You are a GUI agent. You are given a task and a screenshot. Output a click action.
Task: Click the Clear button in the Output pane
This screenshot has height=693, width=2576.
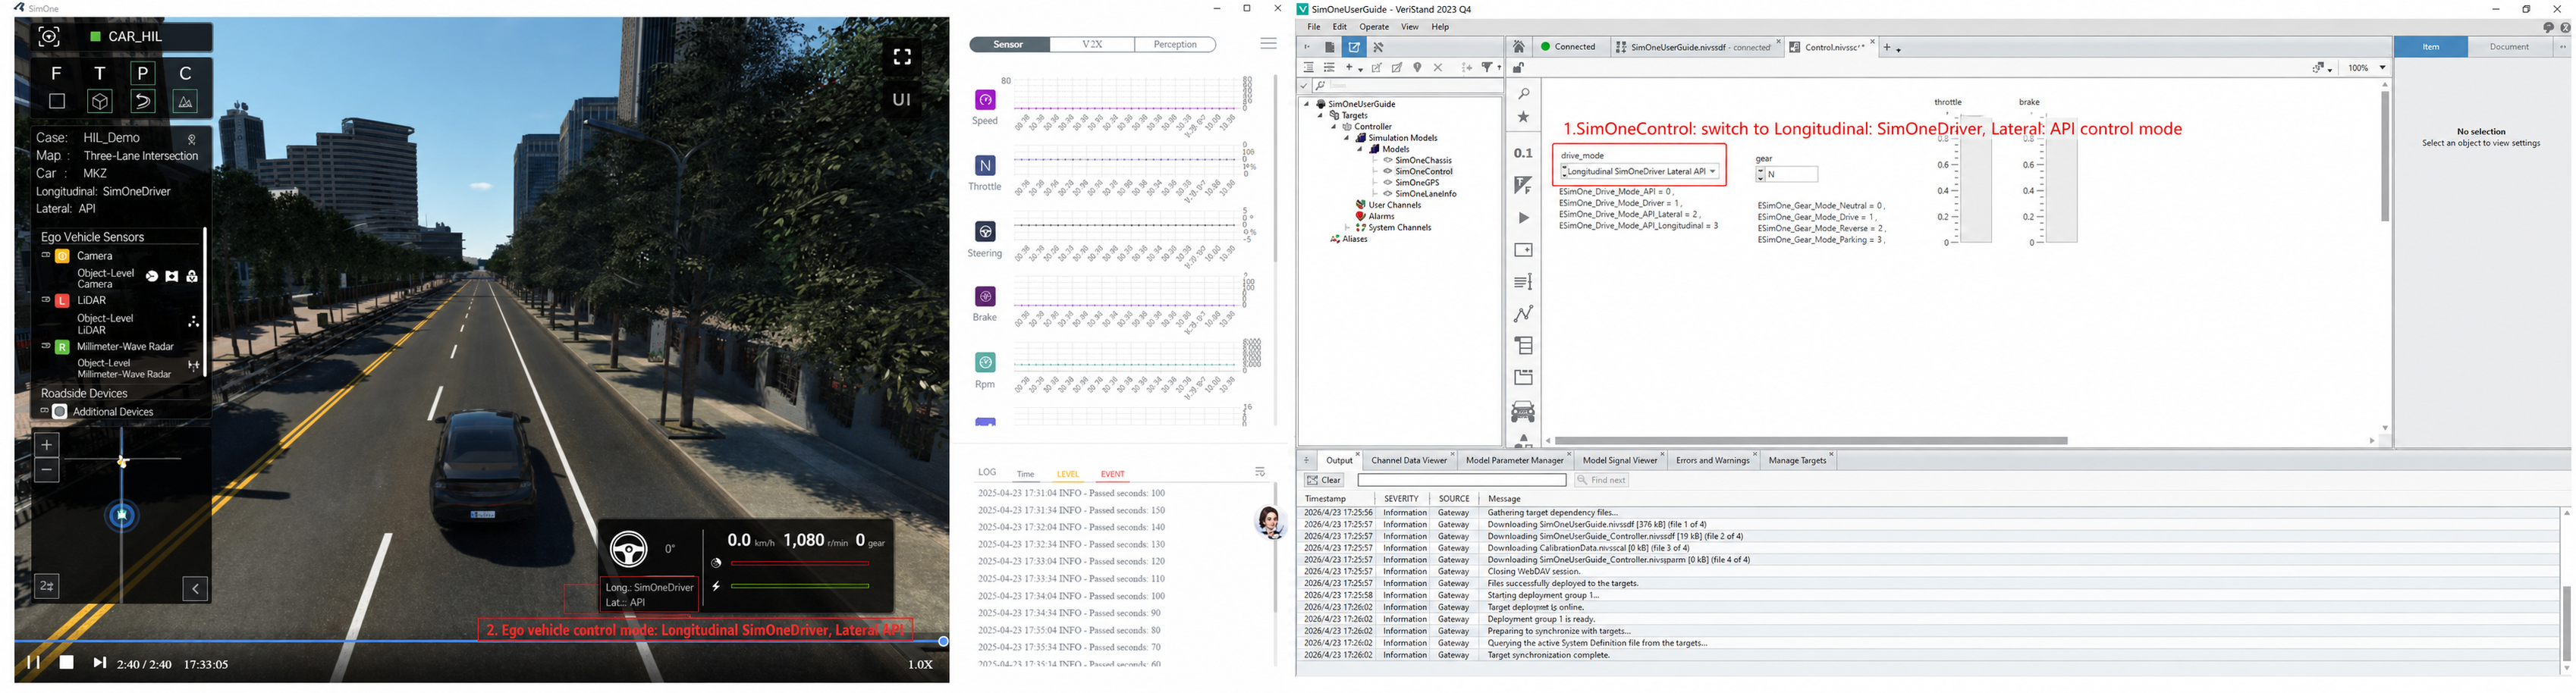click(x=1324, y=480)
